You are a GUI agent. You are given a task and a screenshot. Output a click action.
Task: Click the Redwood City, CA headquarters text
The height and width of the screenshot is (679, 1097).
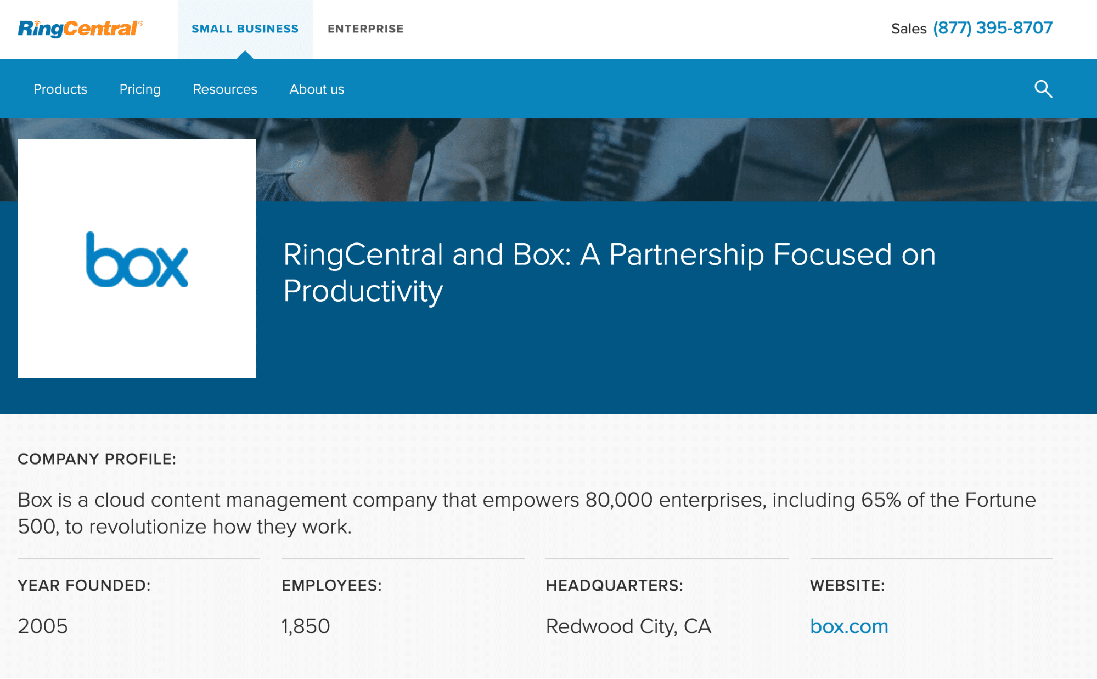click(628, 626)
